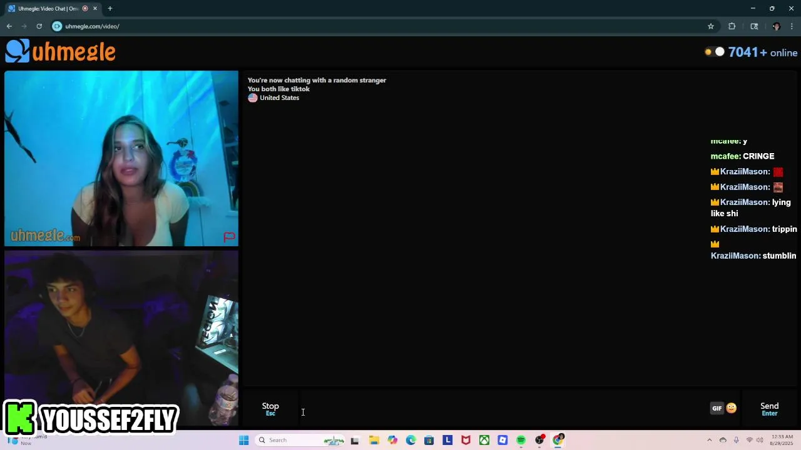Bookmark this page with the star

711,26
